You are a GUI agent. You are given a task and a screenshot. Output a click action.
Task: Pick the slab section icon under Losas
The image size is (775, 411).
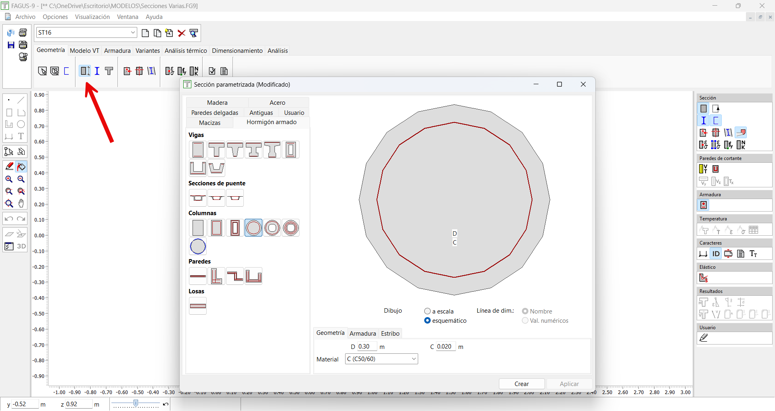click(198, 306)
